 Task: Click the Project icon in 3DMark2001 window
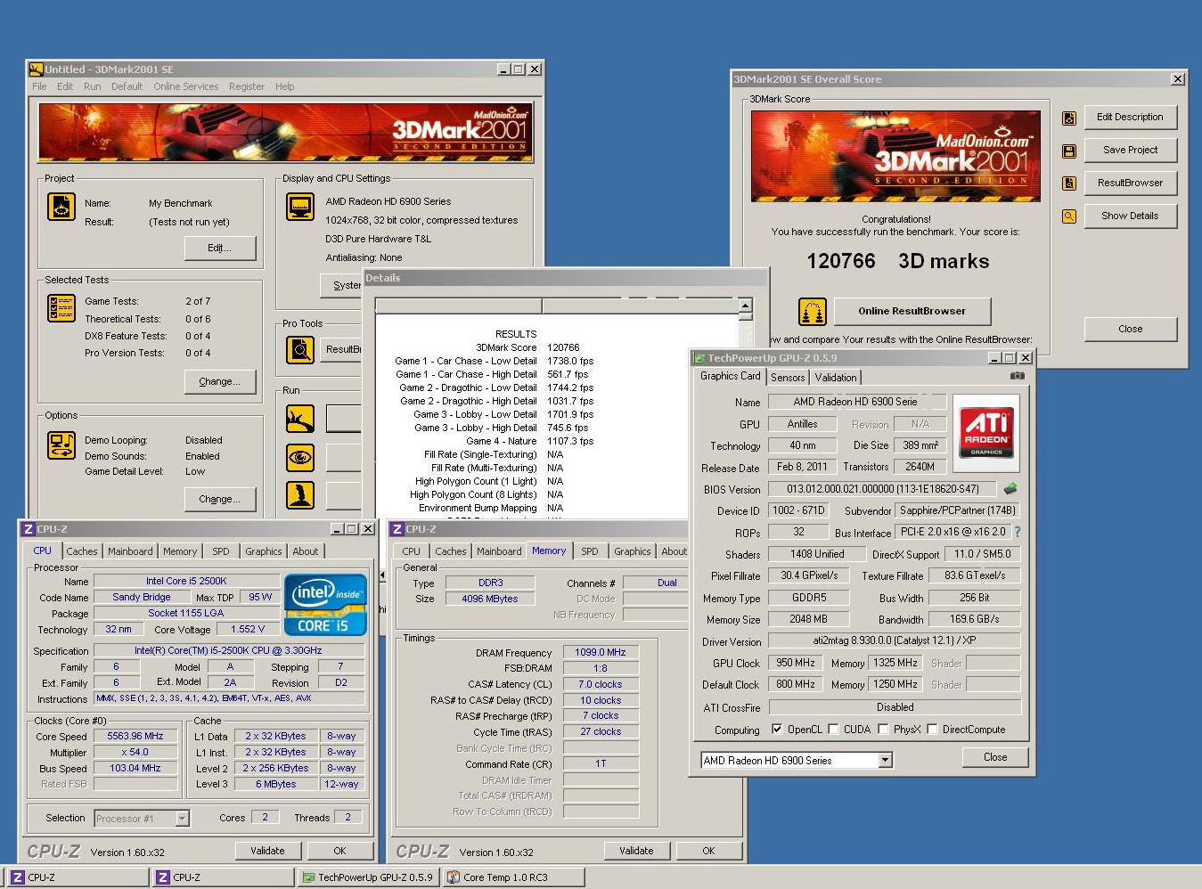coord(61,207)
